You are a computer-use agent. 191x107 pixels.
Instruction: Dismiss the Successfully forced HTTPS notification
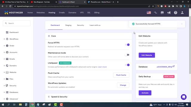[x=182, y=24]
